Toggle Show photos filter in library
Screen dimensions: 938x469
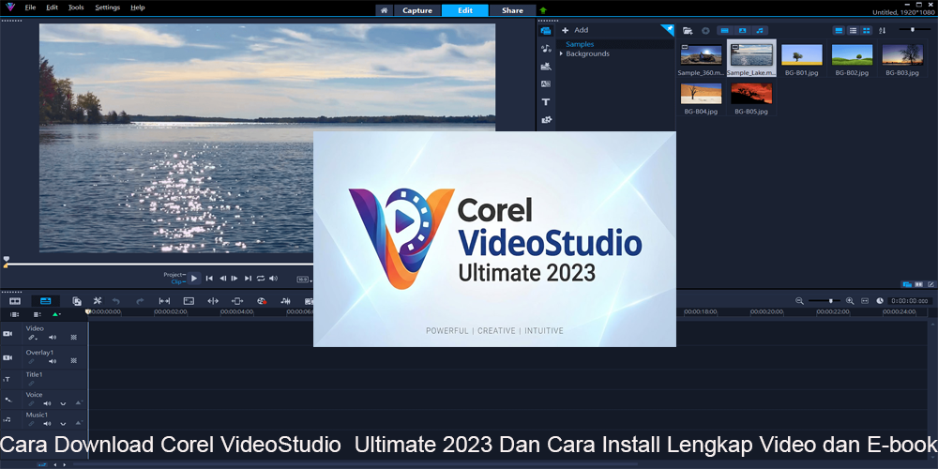742,31
